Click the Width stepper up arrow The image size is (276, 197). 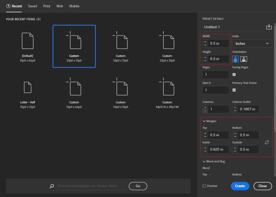pos(205,42)
